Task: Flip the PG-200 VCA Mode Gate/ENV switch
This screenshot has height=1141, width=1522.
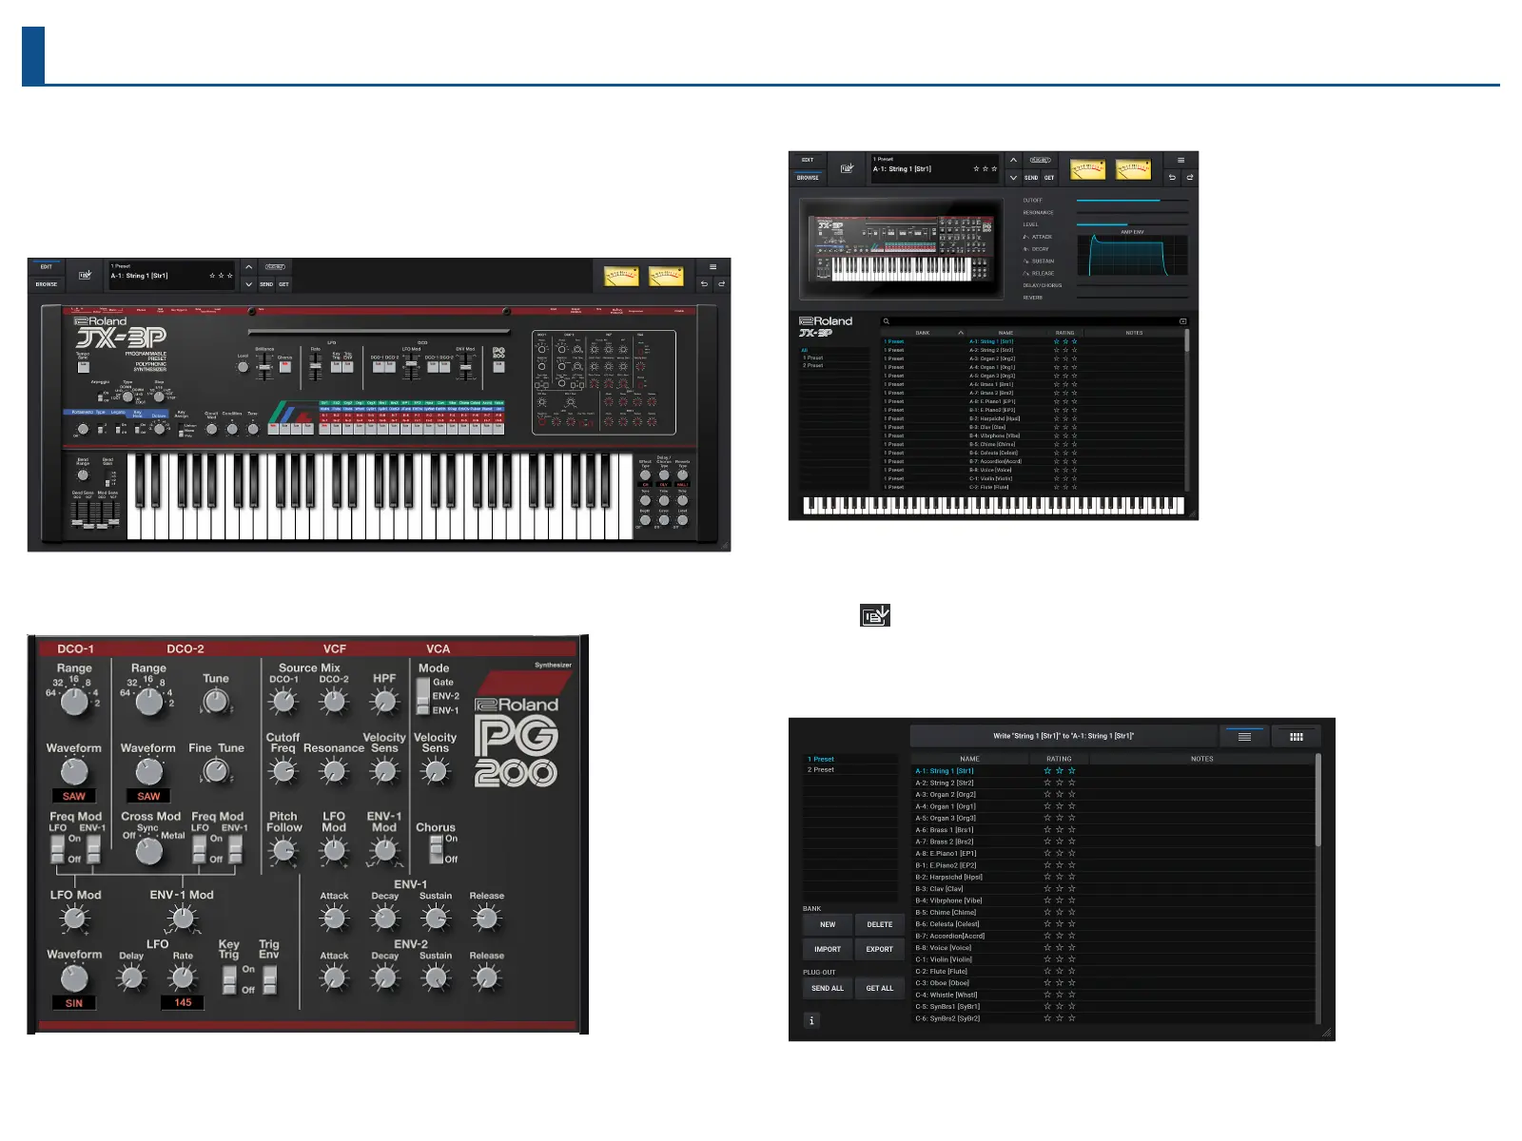Action: pos(423,697)
